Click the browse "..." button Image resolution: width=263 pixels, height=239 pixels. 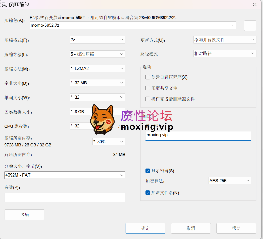coord(250,26)
